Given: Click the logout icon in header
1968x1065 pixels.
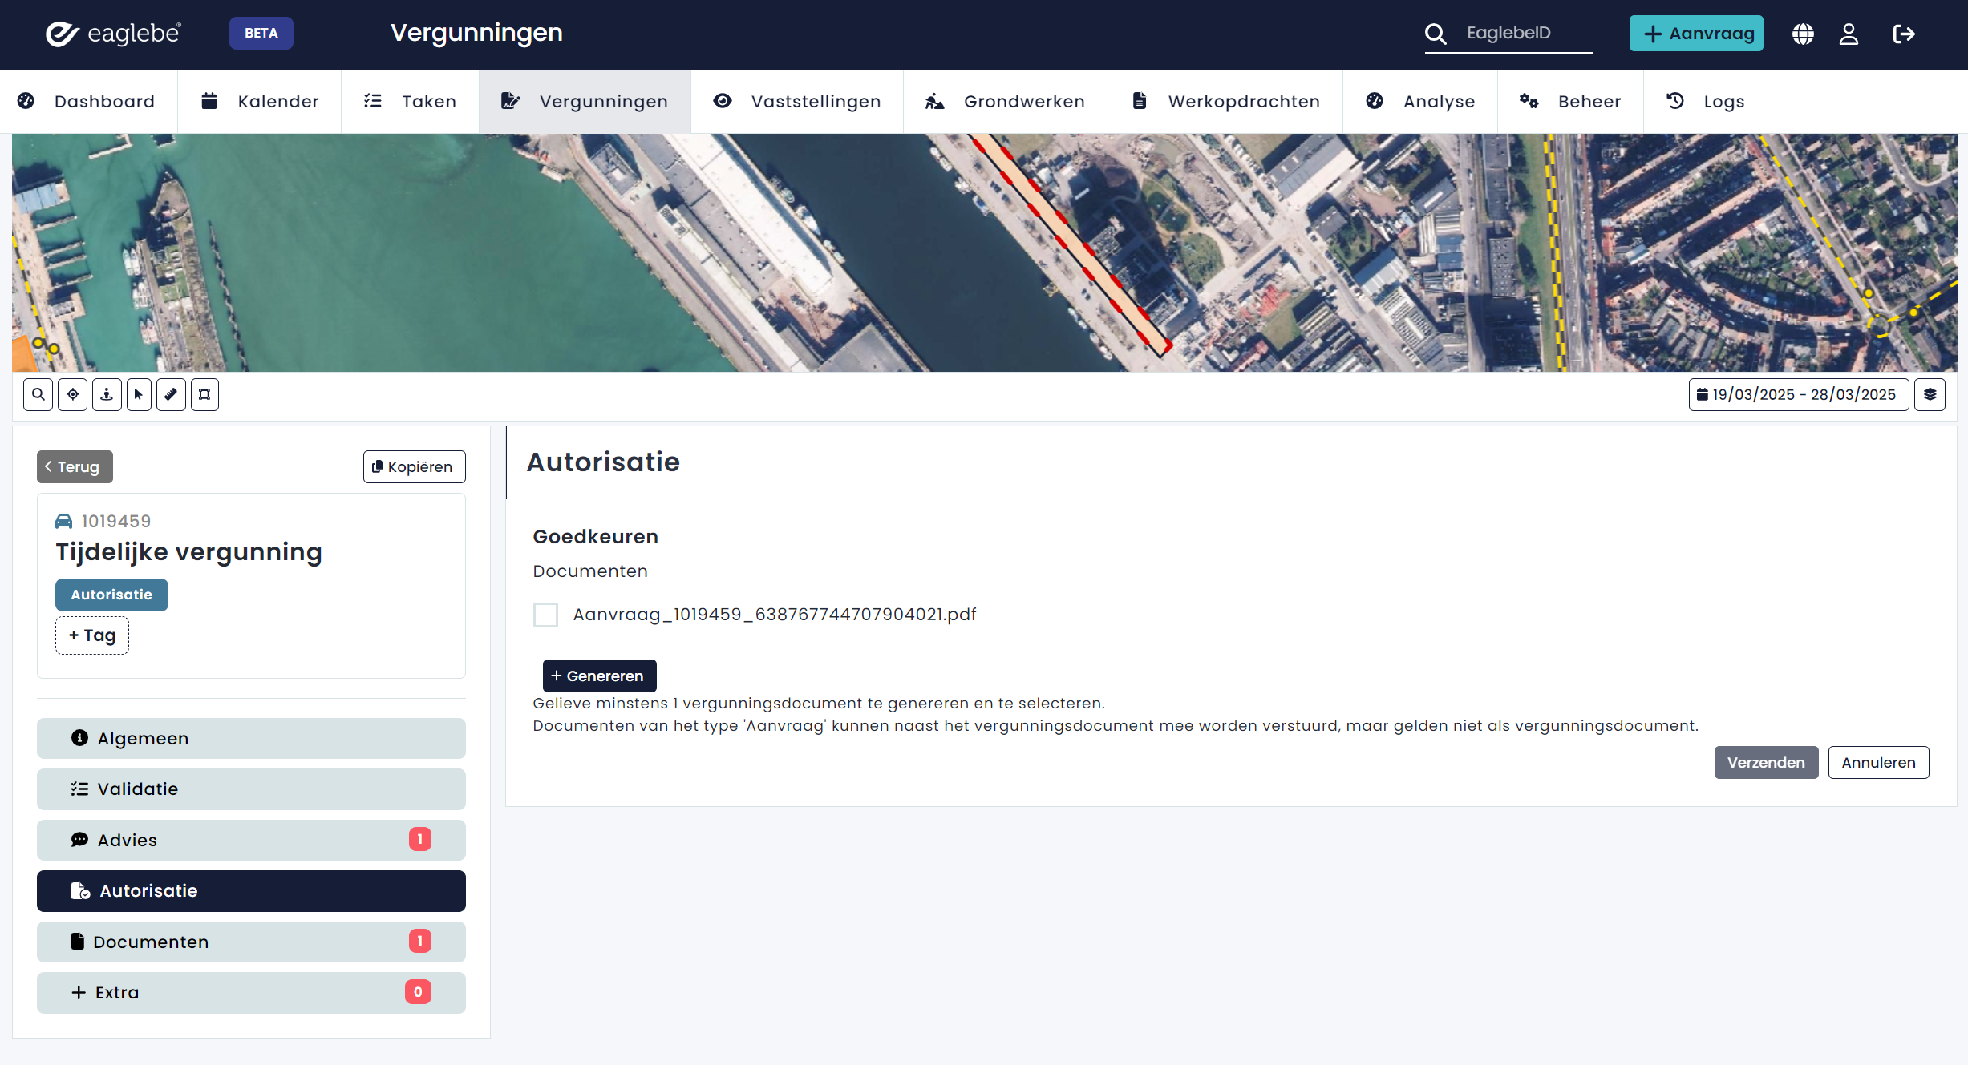Looking at the screenshot, I should (x=1904, y=34).
